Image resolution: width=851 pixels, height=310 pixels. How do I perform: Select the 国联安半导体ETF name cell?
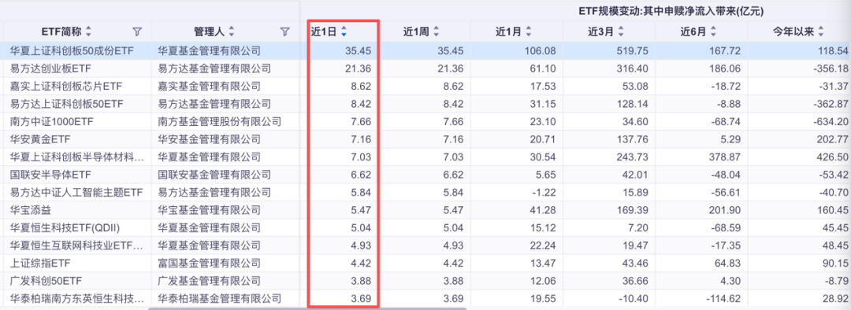coord(50,175)
